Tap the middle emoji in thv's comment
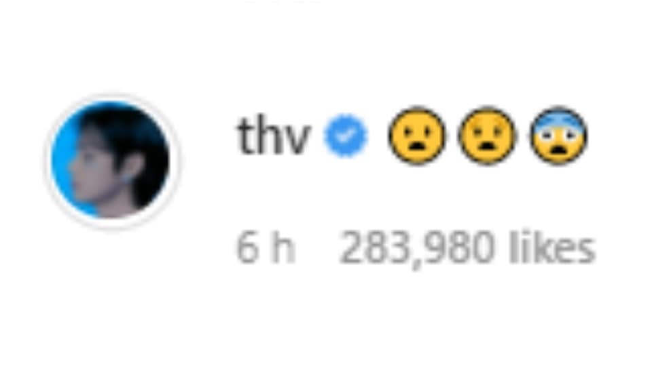652x366 pixels. tap(487, 136)
